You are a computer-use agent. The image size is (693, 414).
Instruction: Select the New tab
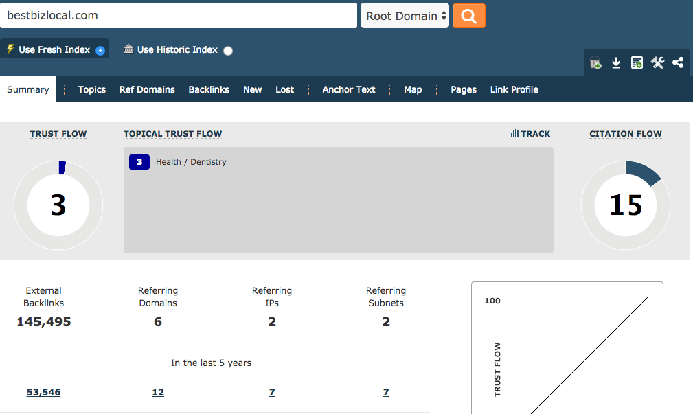point(252,89)
